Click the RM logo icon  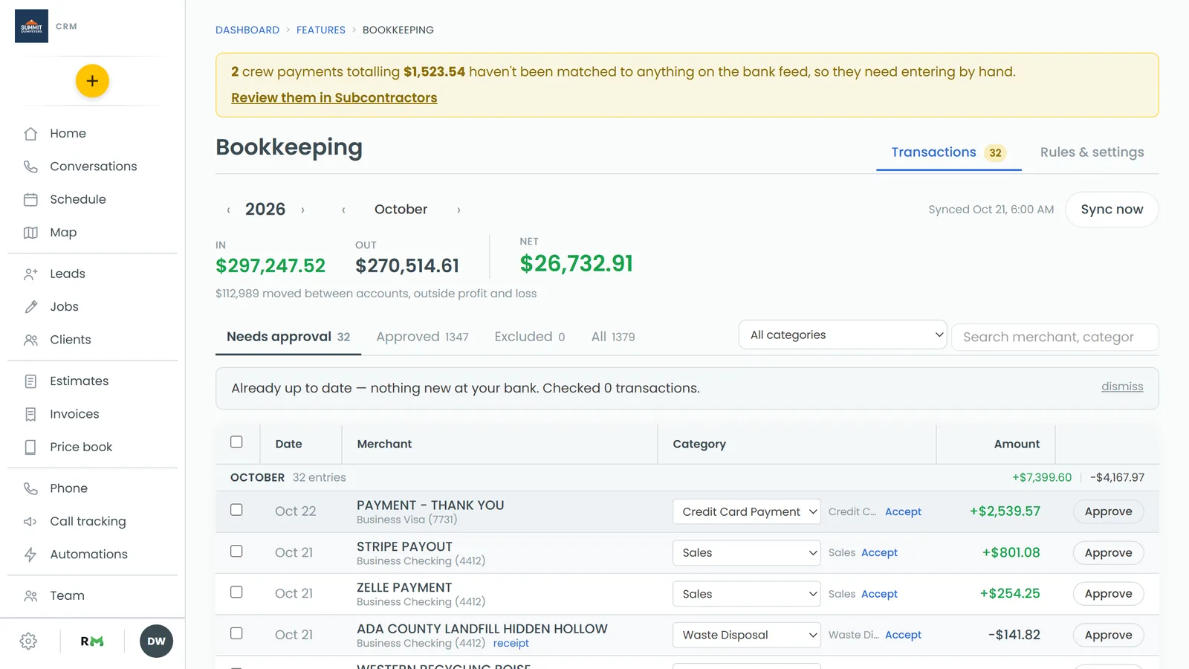click(92, 641)
